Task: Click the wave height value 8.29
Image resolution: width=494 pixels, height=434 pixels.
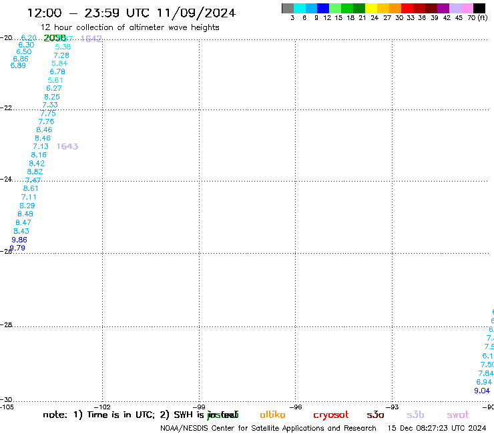Action: (27, 206)
